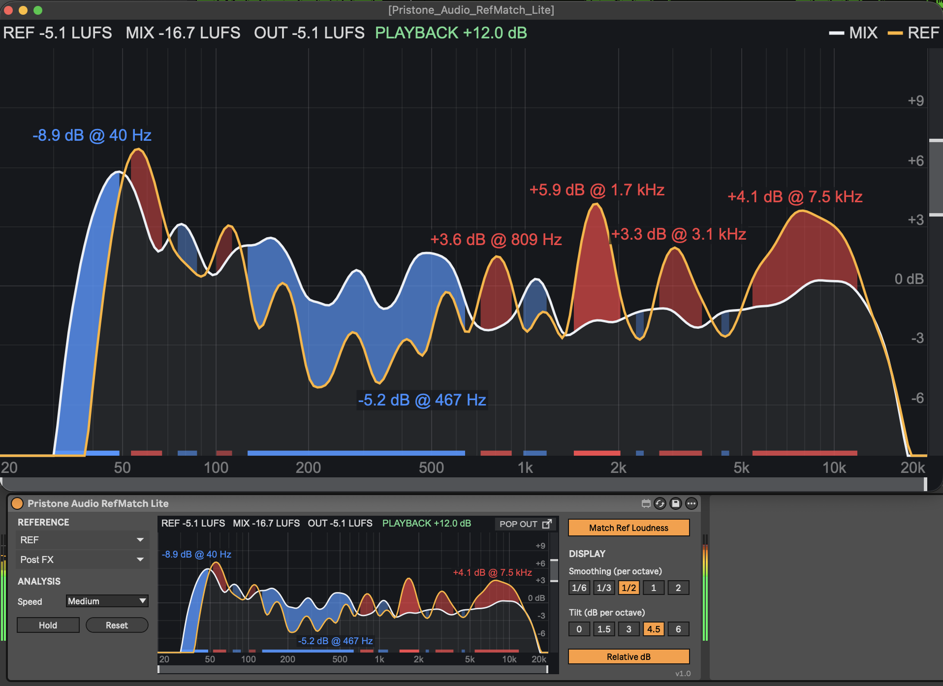
Task: Click the +3.3 dB @ 3.1 kHz label
Action: tap(679, 234)
